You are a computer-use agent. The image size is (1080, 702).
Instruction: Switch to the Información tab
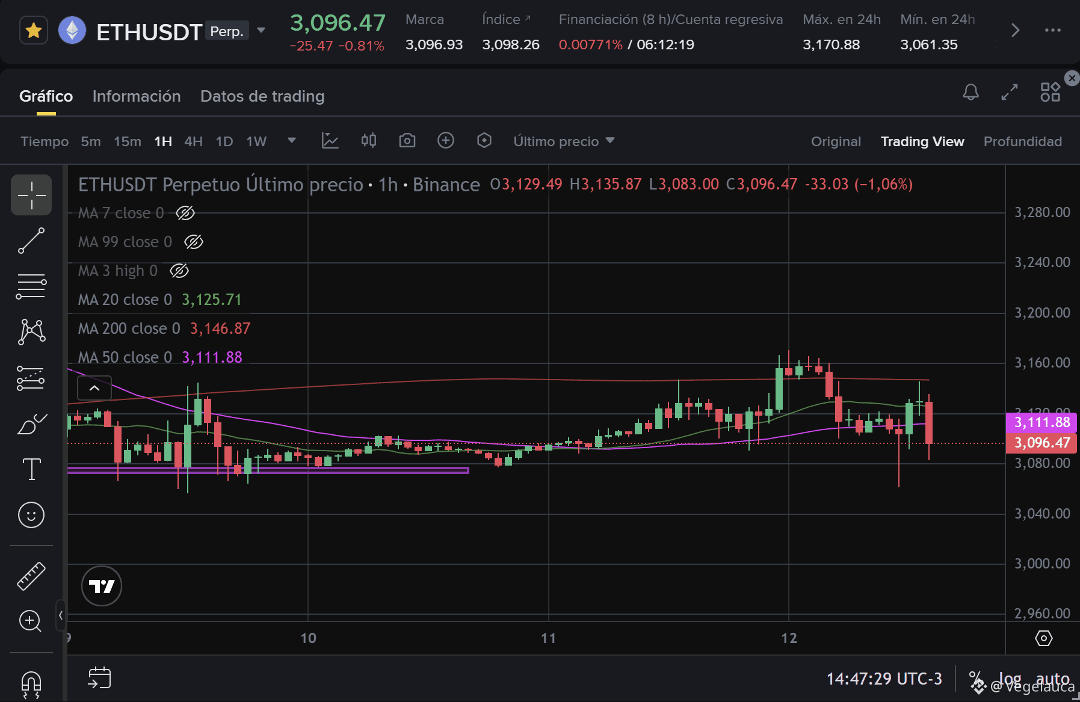point(137,96)
